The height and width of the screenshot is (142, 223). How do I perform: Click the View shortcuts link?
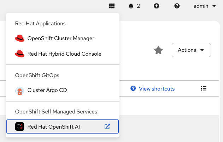pos(157,88)
